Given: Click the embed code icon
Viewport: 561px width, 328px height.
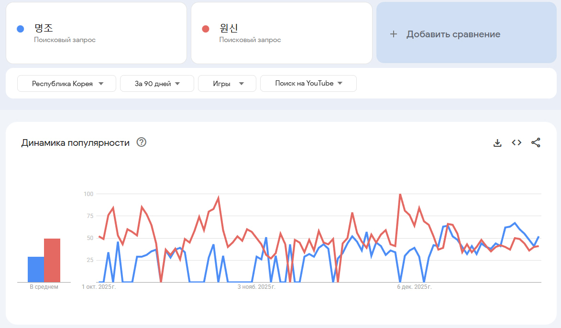Looking at the screenshot, I should pyautogui.click(x=517, y=142).
